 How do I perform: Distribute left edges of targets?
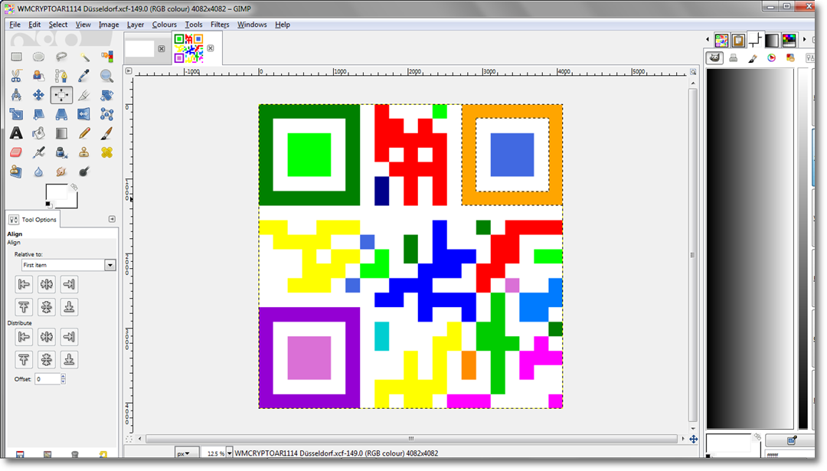pos(24,336)
